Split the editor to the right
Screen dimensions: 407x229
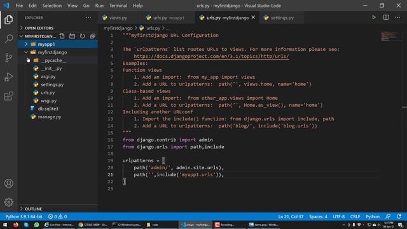386,17
